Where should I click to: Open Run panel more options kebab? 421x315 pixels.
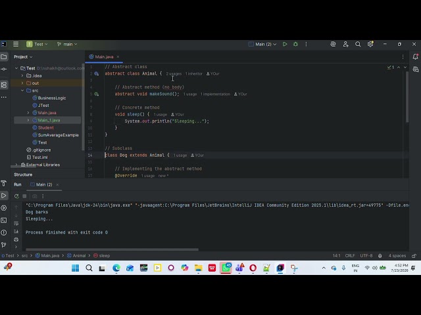[x=43, y=196]
